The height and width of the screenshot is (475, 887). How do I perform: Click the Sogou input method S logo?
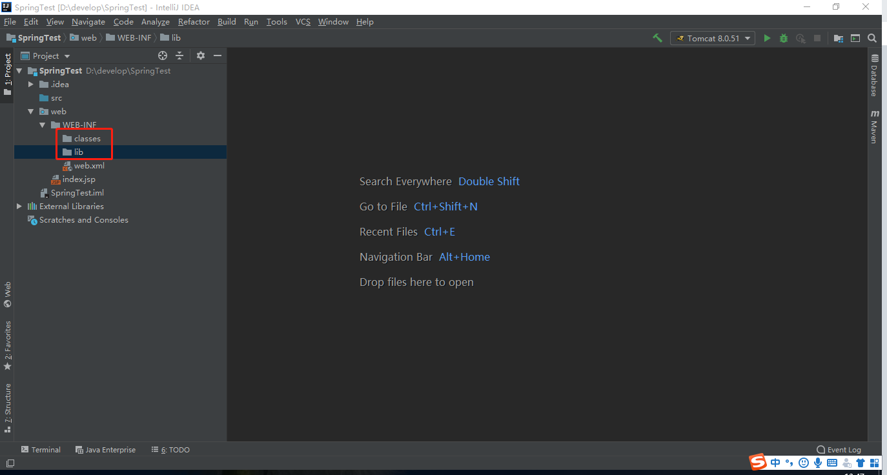(757, 462)
